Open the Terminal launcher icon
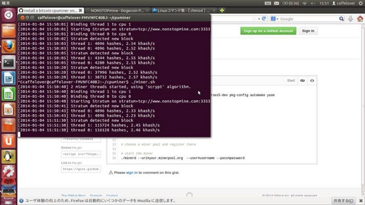This screenshot has height=205, width=365. 8,62
